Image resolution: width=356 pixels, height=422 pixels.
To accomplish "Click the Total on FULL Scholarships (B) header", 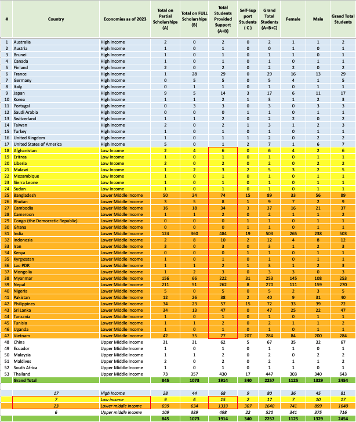I will 194,19.
